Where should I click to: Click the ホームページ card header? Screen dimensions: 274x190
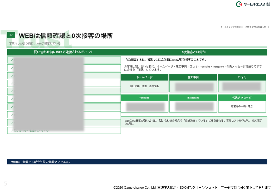(144, 77)
